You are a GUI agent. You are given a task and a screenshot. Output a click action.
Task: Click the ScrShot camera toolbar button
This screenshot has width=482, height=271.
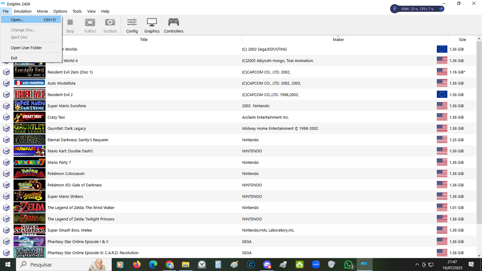point(110,26)
